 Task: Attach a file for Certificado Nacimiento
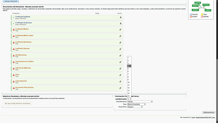coord(120,42)
